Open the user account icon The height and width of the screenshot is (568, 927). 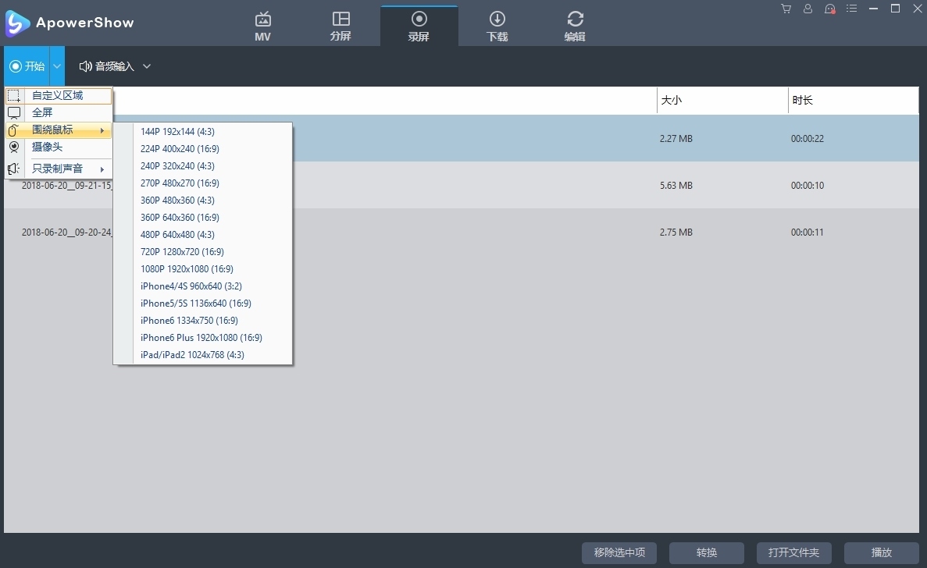point(808,9)
